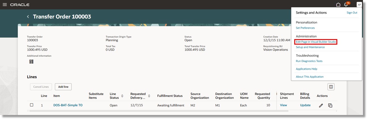Screen dimensions: 367x119
Task: Click the UOM Name column header
Action: (x=244, y=96)
